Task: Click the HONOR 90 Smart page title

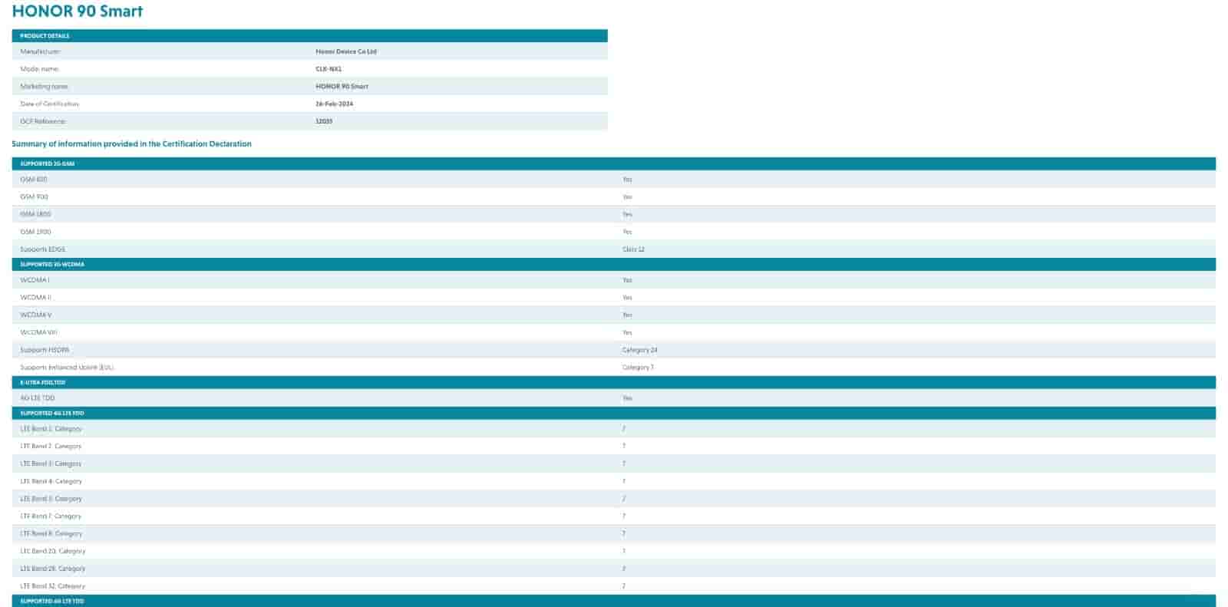Action: [x=78, y=12]
